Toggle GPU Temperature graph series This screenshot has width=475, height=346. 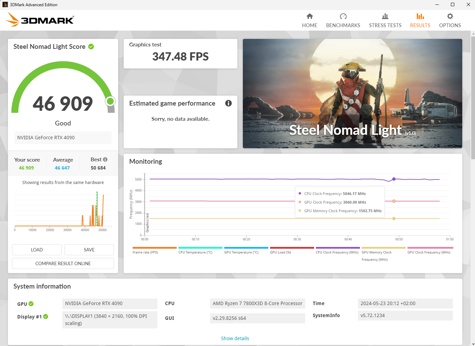click(246, 250)
